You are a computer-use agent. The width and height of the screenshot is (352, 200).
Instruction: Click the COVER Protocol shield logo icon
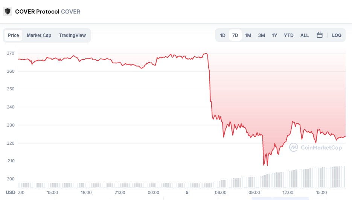[x=8, y=11]
